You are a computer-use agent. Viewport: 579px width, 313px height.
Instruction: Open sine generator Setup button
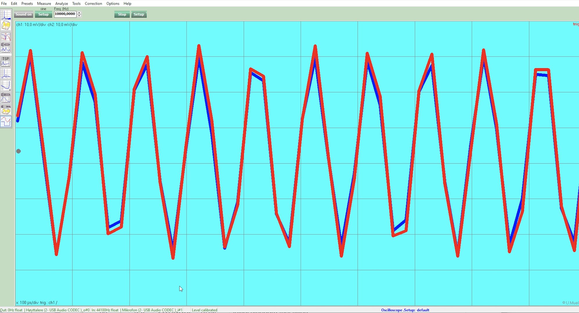coord(43,14)
